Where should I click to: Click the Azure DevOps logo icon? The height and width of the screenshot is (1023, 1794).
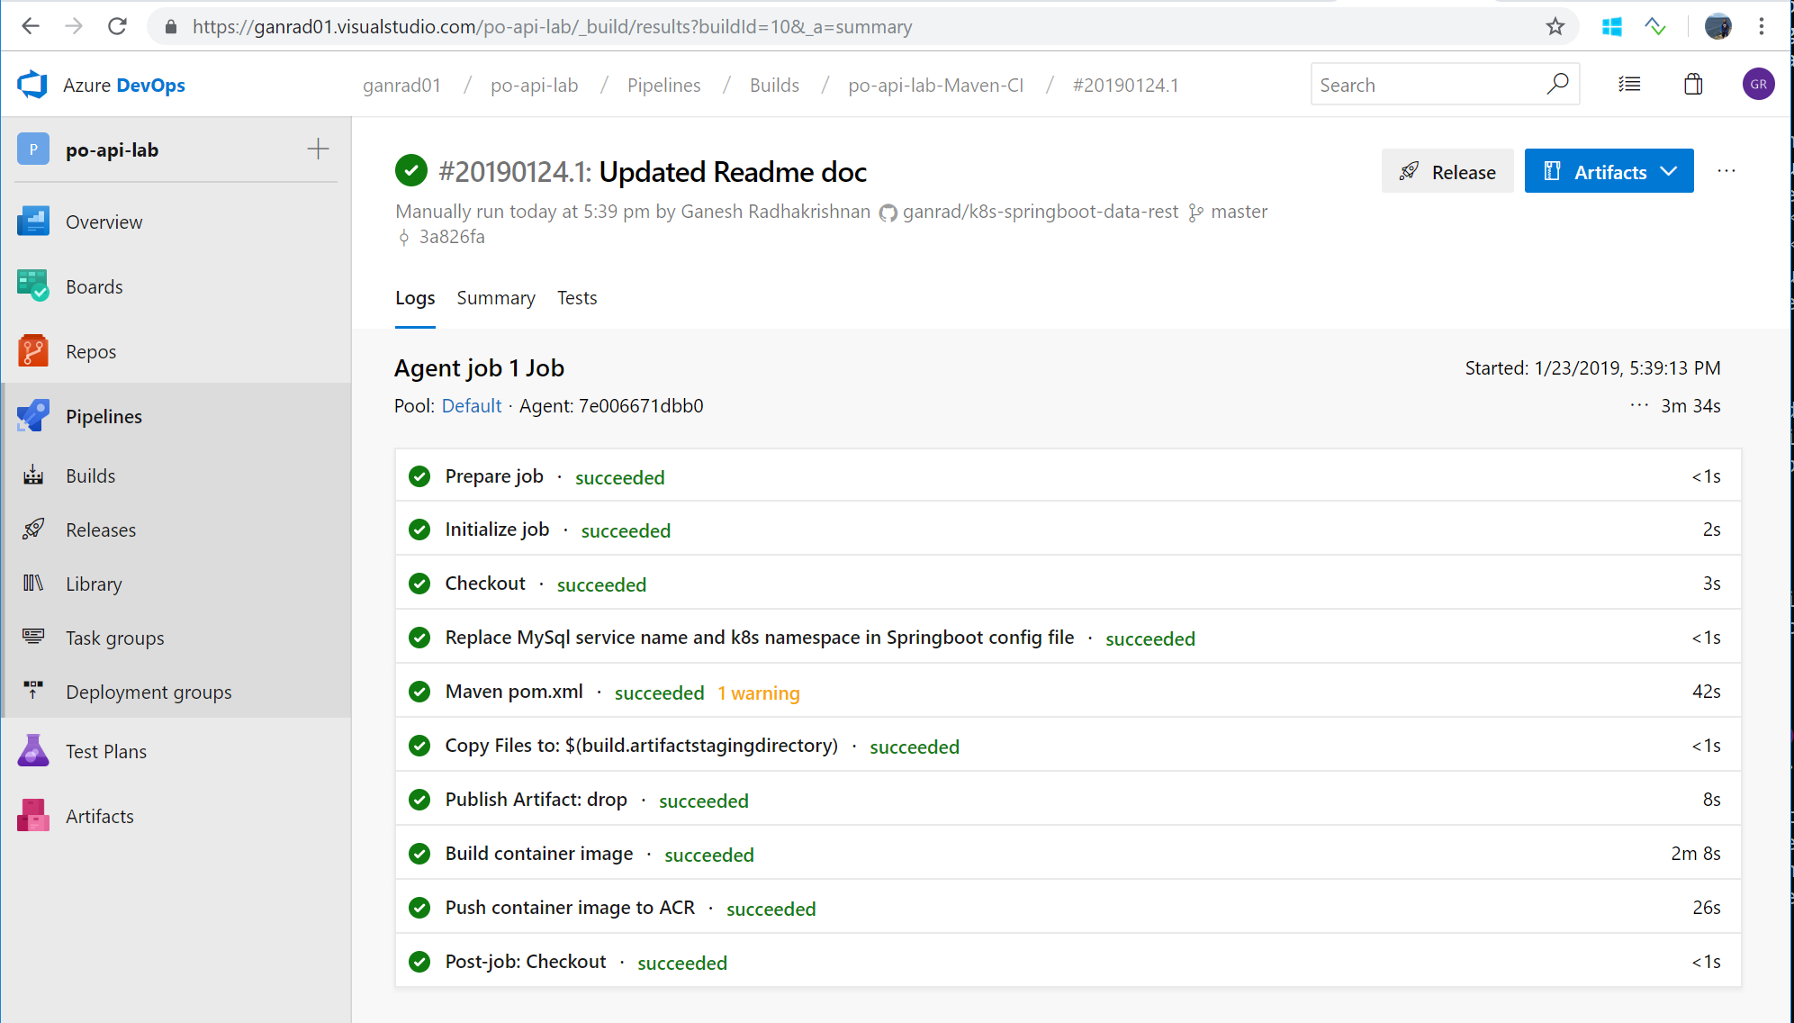(x=32, y=85)
